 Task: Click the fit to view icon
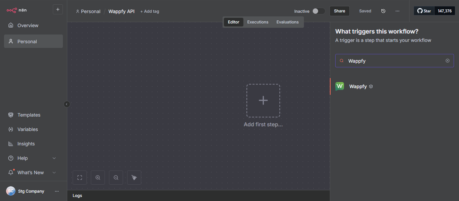click(x=80, y=178)
